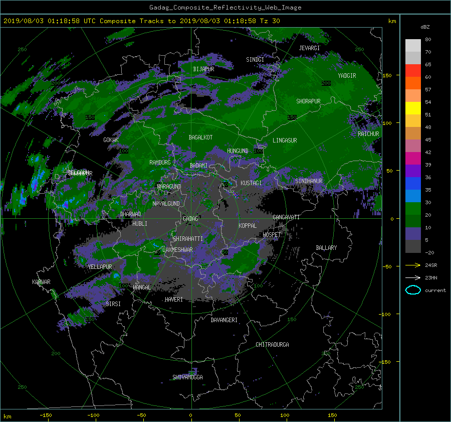Pick the light gray 70–80 dBZ swatch
This screenshot has width=451, height=422.
pyautogui.click(x=413, y=45)
